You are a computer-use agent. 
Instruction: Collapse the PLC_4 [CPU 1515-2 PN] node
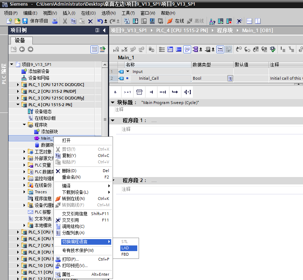point(18,105)
